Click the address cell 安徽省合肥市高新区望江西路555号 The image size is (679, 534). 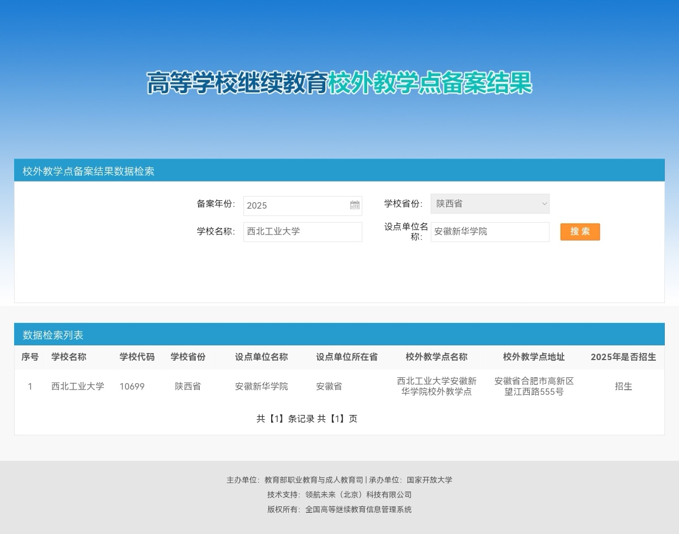click(x=533, y=386)
